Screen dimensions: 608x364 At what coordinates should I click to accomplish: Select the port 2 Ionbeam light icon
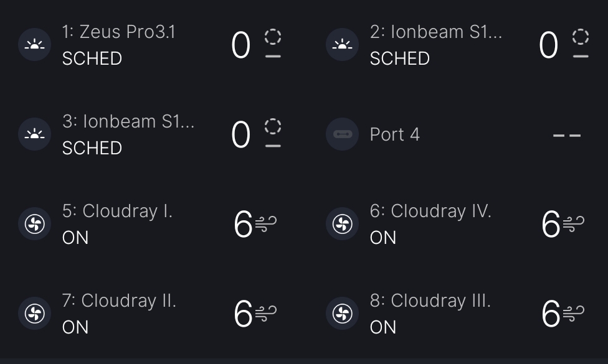point(342,45)
